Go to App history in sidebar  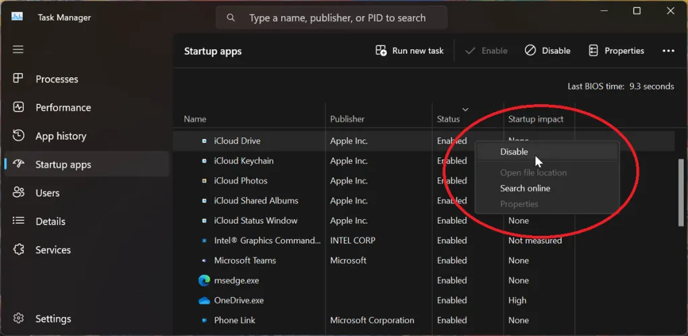point(61,136)
